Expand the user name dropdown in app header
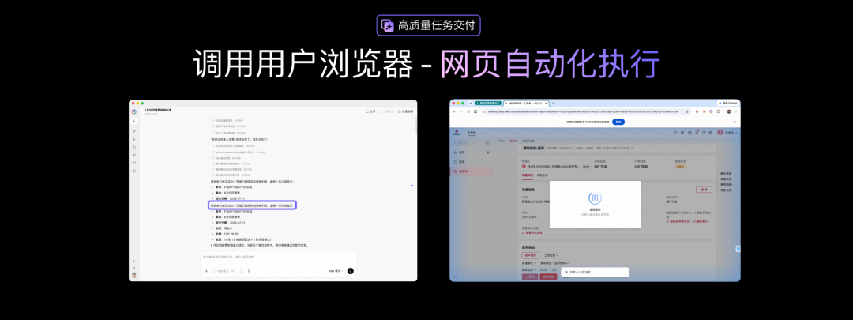The image size is (853, 320). (x=729, y=133)
